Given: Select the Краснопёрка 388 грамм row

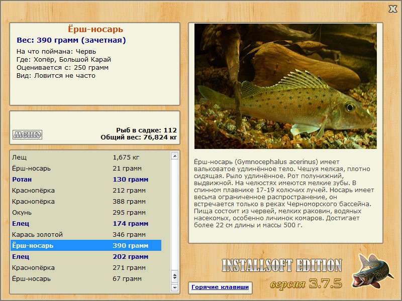Looking at the screenshot, I should pyautogui.click(x=86, y=202).
